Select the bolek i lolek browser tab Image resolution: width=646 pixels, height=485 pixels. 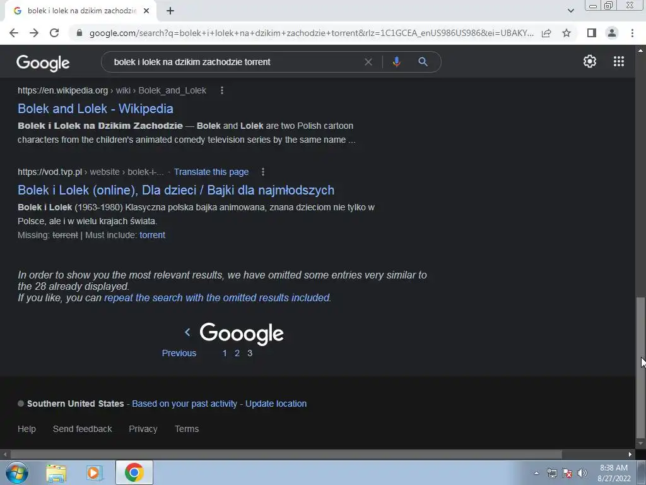pyautogui.click(x=81, y=11)
